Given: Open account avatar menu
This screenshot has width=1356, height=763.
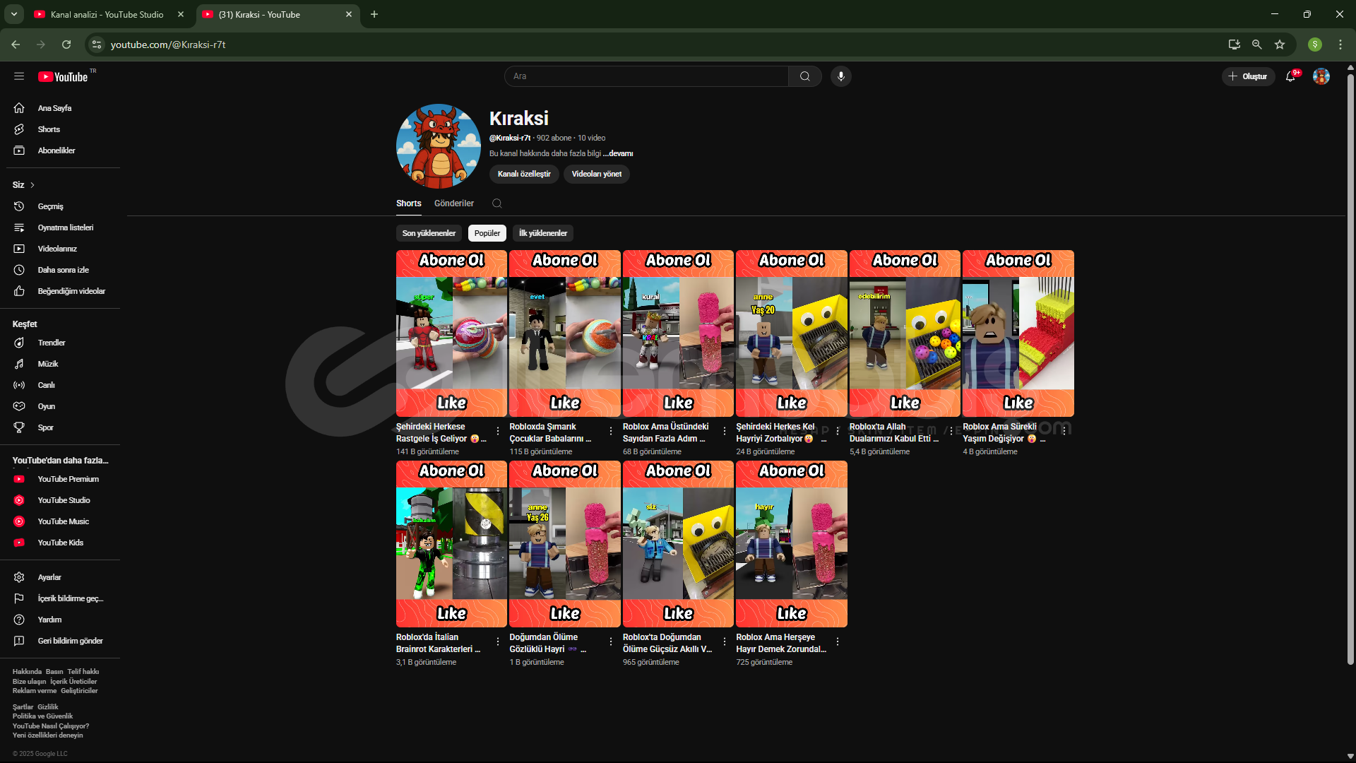Looking at the screenshot, I should 1321,76.
